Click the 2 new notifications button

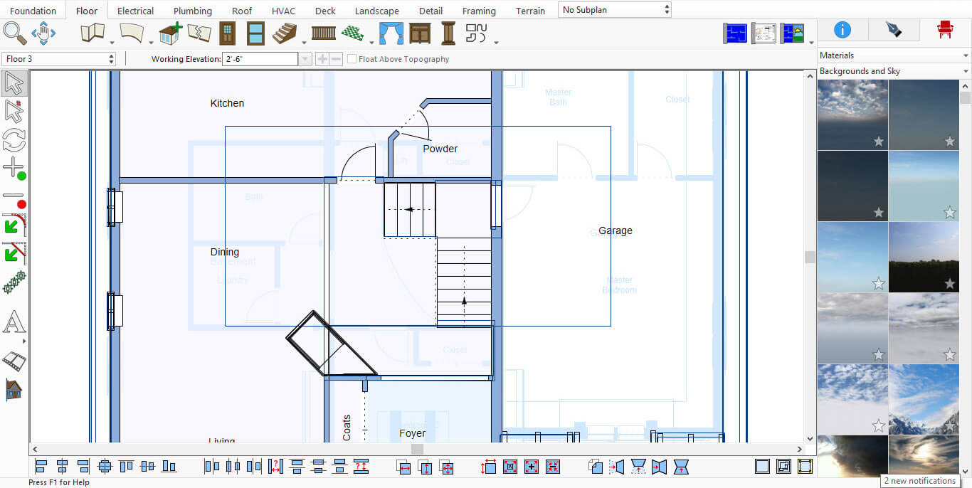click(919, 481)
